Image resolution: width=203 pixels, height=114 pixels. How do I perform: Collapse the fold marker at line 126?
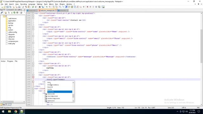pyautogui.click(x=33, y=63)
